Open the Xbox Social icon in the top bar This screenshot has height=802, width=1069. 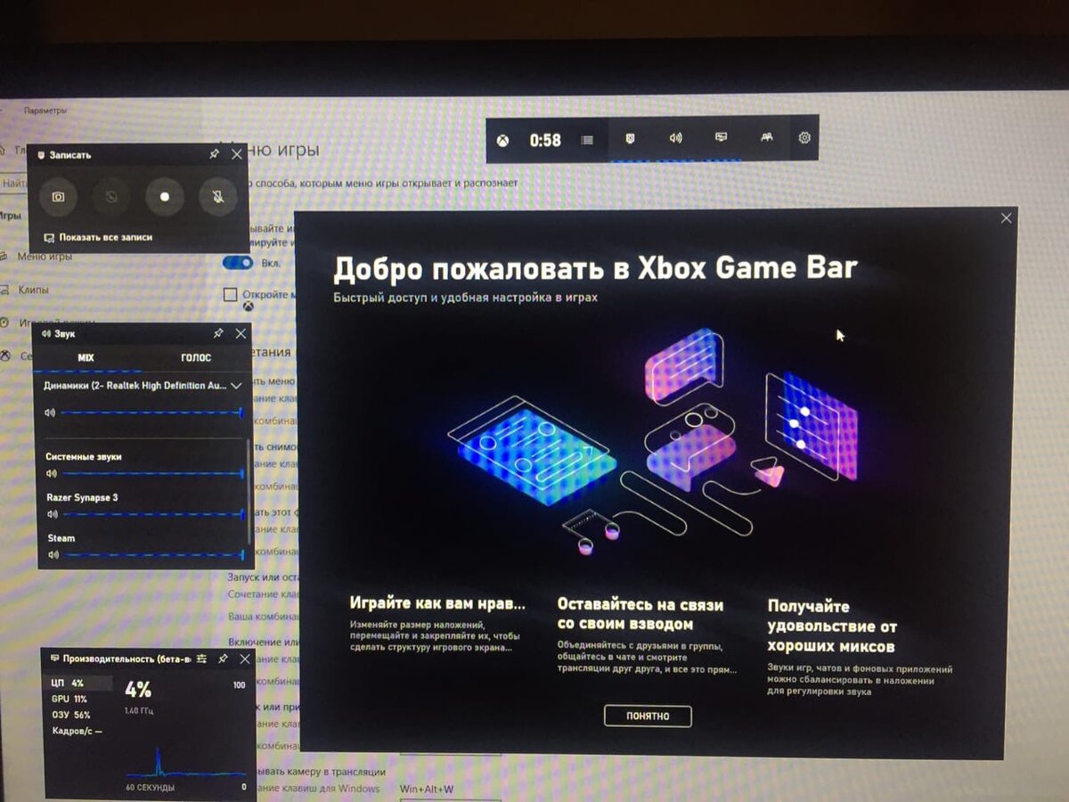(766, 138)
